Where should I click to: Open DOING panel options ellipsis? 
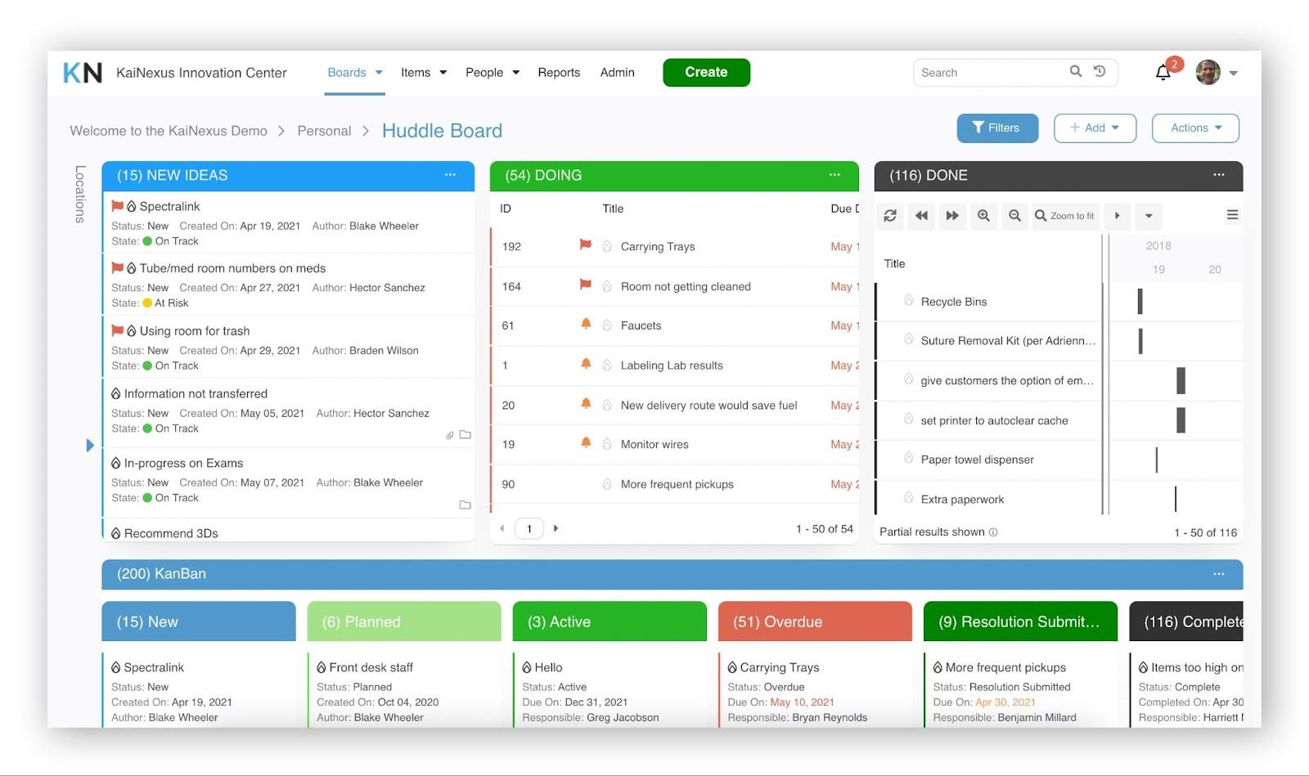pos(834,175)
